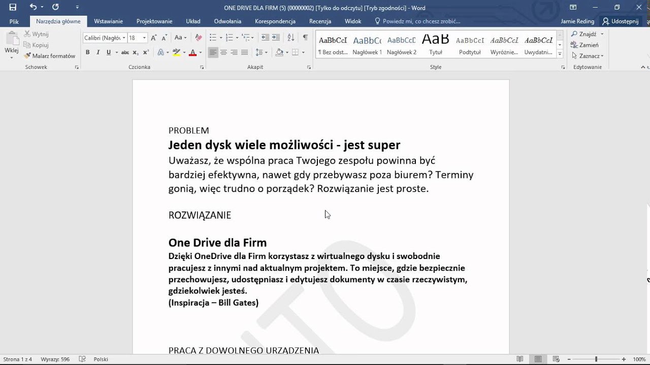This screenshot has width=650, height=365.
Task: Apply the Nagłówek 2 style
Action: point(401,45)
